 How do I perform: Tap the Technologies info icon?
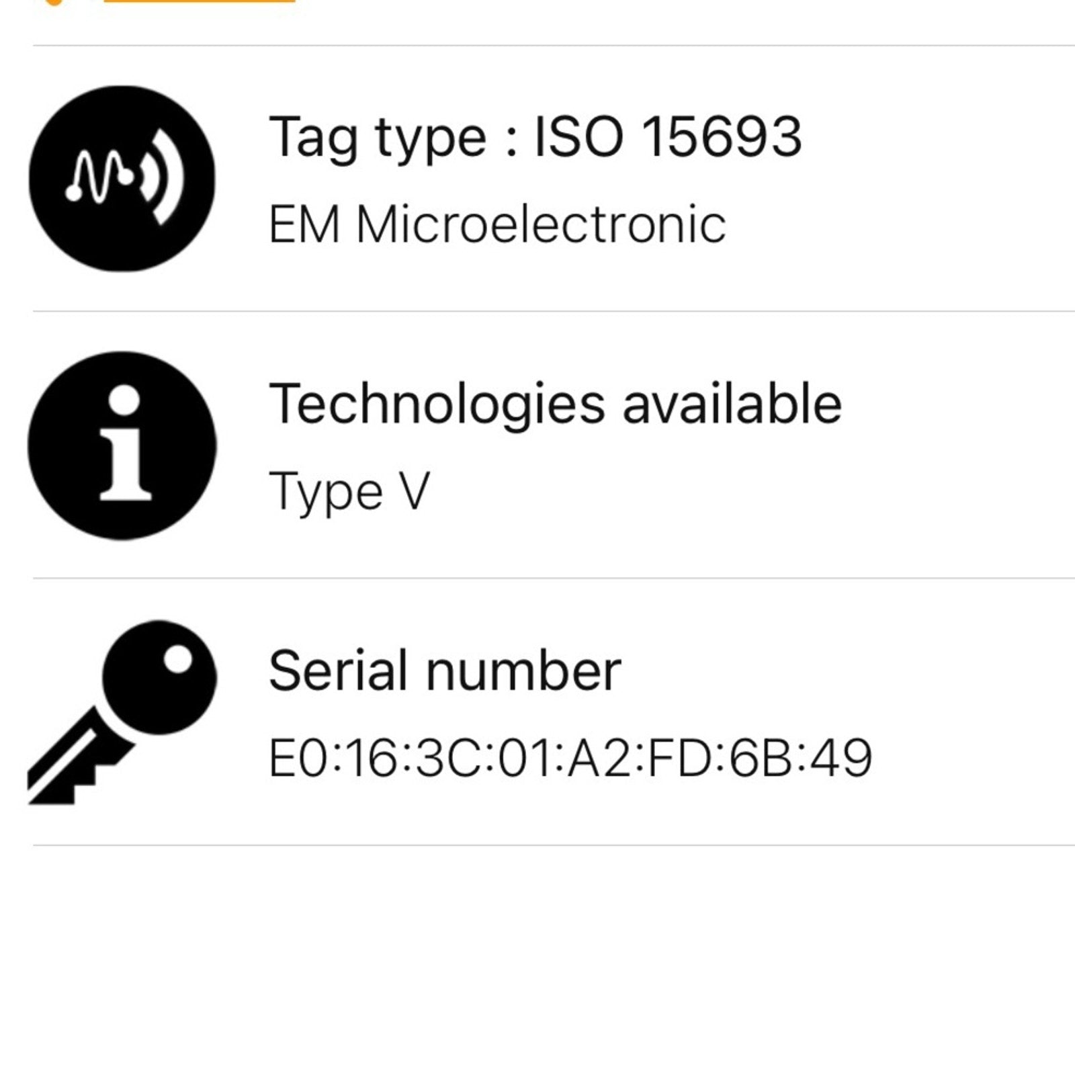click(x=122, y=445)
